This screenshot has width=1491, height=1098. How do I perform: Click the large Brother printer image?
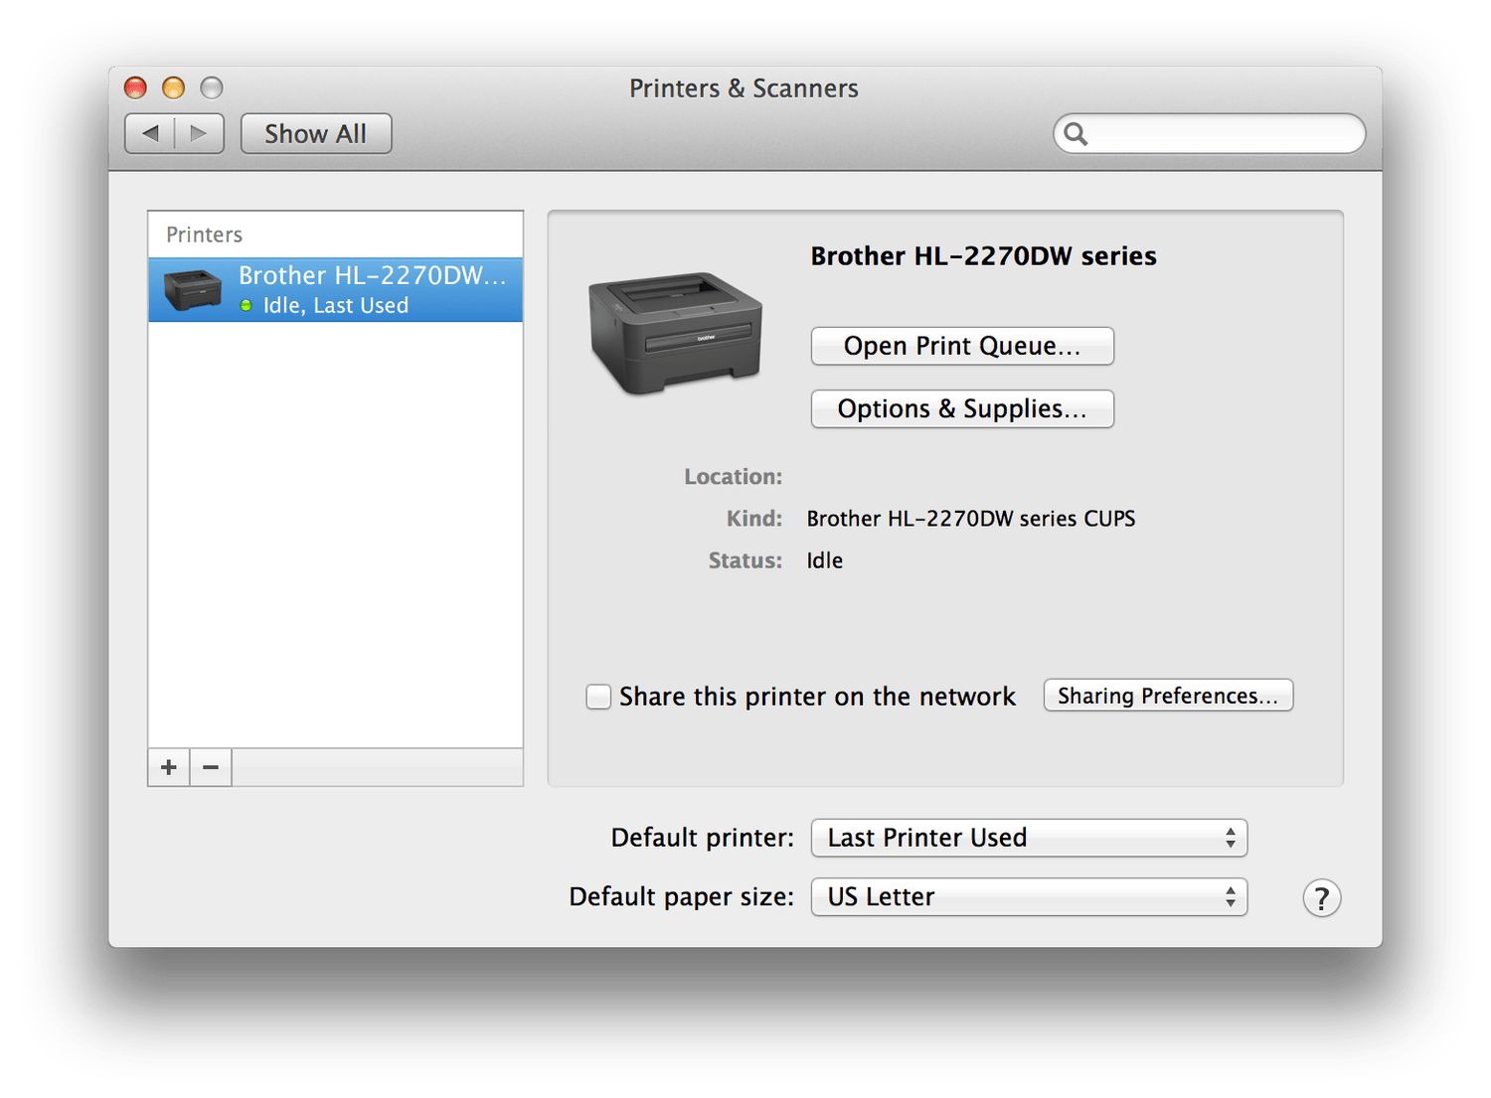[676, 331]
